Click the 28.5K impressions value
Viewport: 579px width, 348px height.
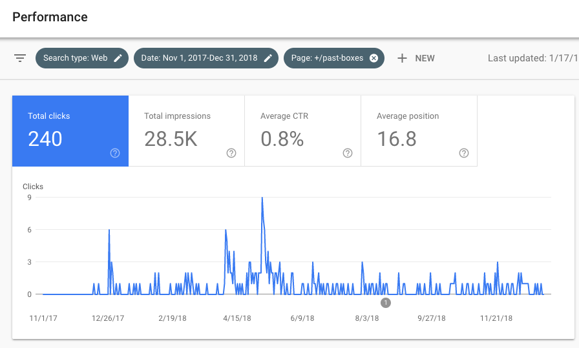point(171,139)
